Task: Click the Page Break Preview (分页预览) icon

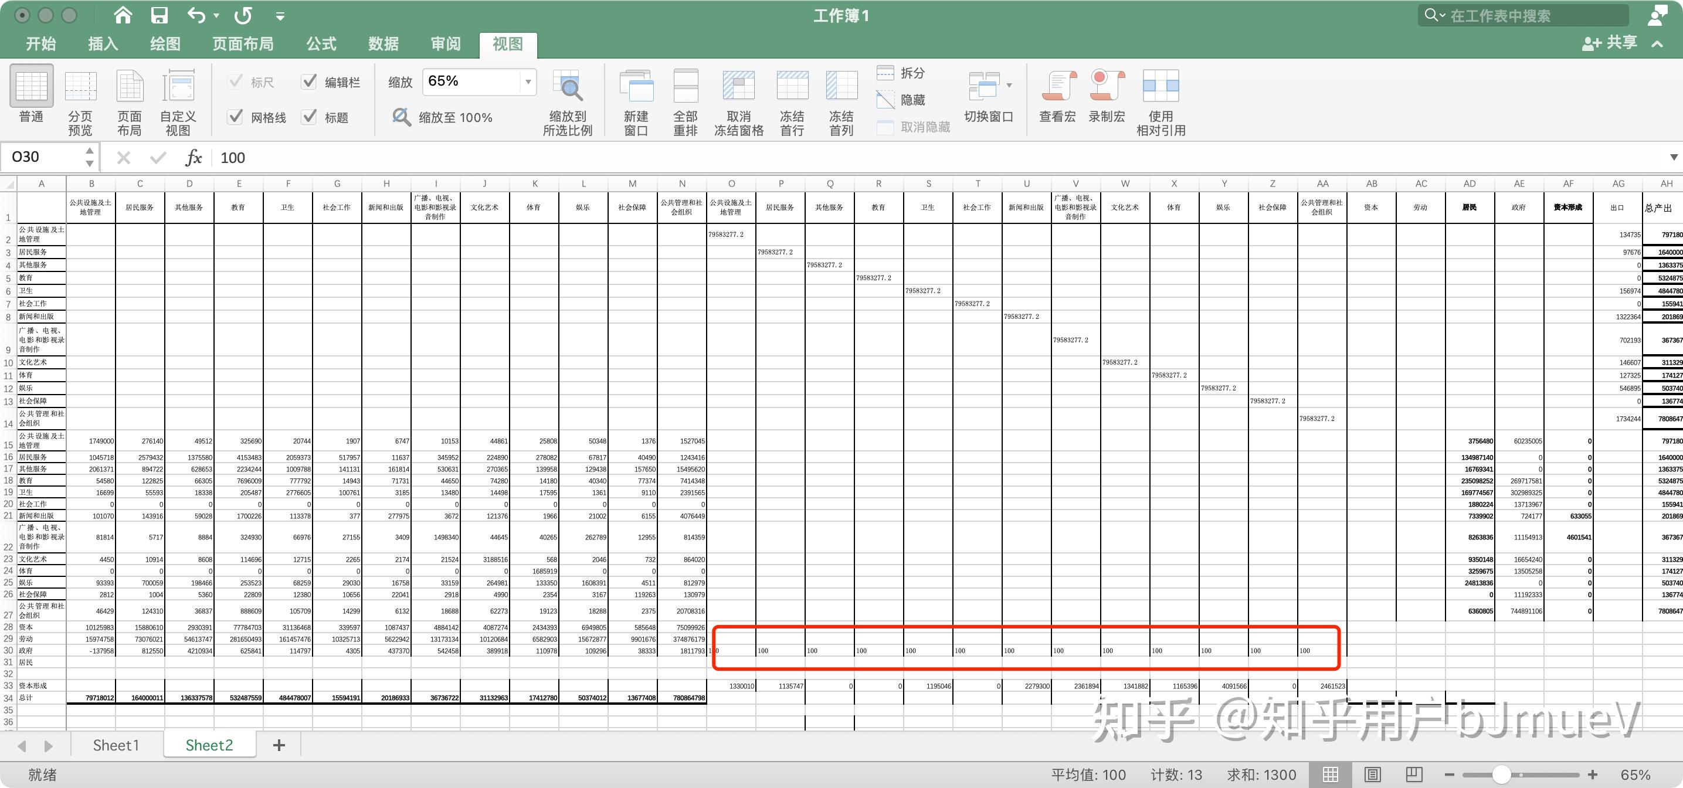Action: click(x=80, y=87)
